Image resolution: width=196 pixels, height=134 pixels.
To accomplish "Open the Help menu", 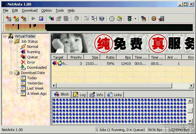I will coord(71,10).
